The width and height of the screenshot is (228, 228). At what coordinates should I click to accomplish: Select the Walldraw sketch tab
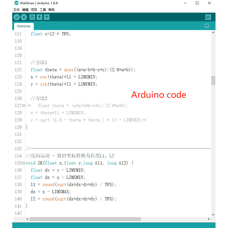(24, 26)
